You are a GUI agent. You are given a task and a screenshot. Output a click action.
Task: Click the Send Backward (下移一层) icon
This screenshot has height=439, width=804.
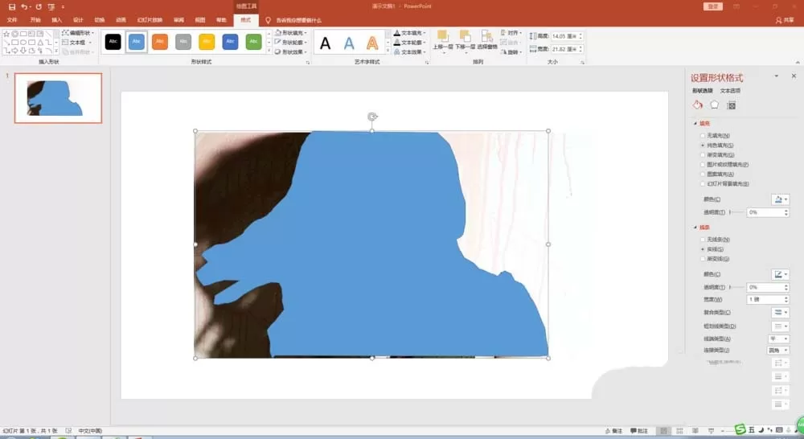465,40
